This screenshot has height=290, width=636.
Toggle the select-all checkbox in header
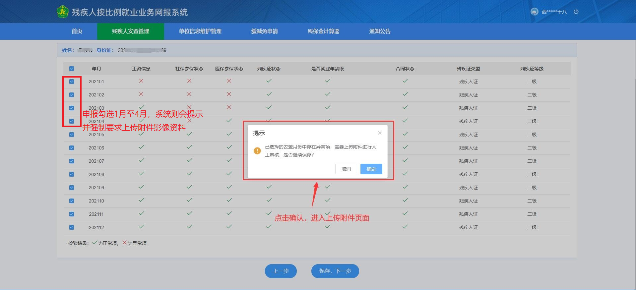pos(72,69)
